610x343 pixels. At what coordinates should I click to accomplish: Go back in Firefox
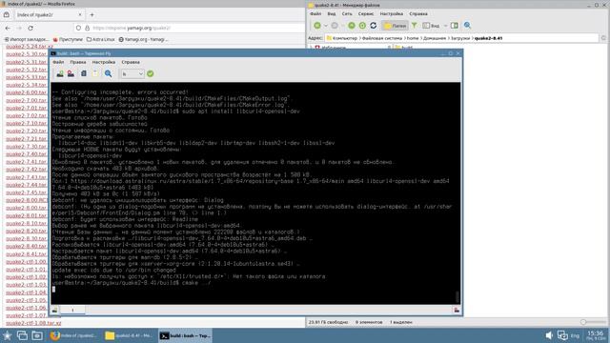[x=8, y=28]
